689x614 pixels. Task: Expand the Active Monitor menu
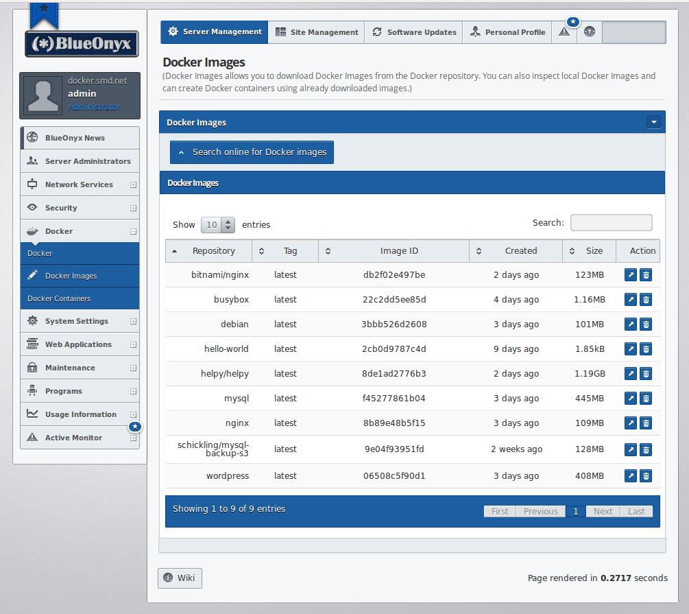click(x=133, y=438)
